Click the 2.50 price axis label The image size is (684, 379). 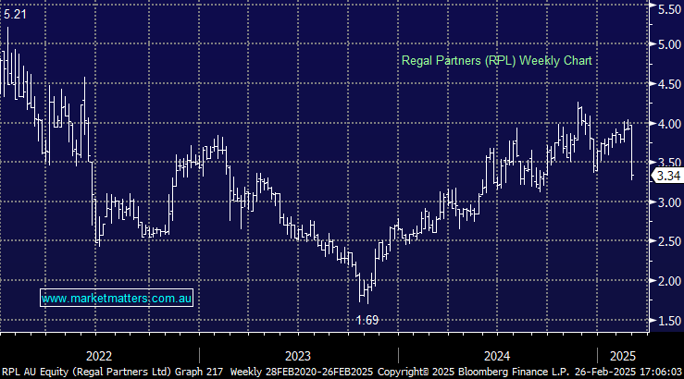pos(669,241)
